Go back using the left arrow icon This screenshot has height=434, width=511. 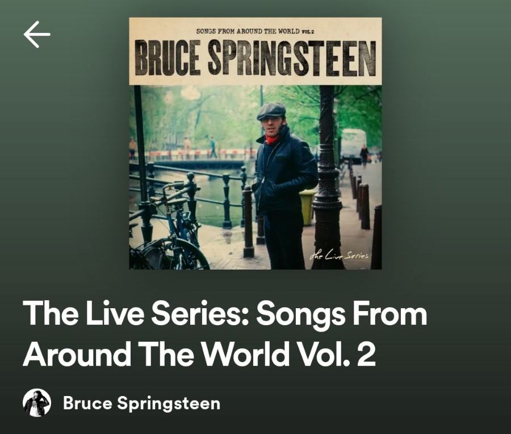[37, 35]
